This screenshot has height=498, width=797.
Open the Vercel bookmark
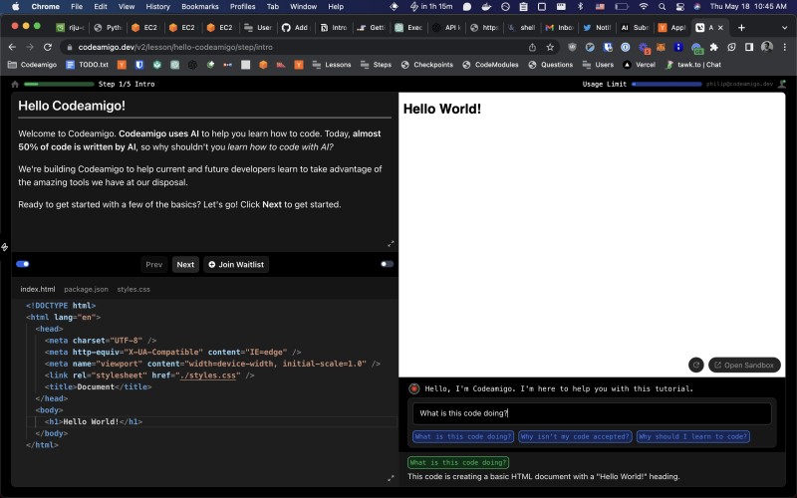pos(639,65)
